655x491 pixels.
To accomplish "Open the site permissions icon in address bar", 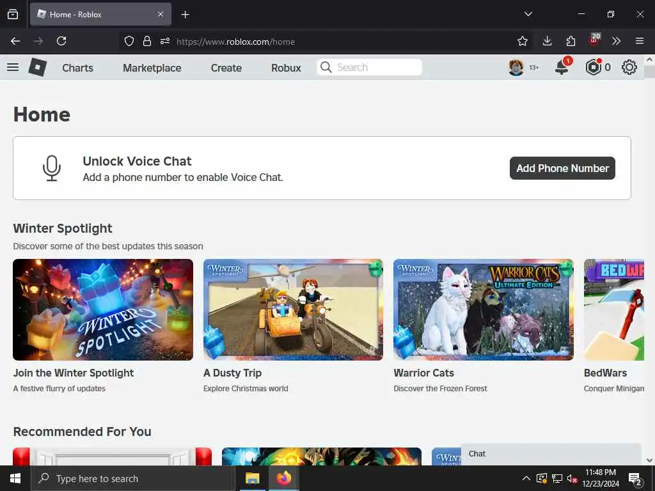I will point(165,41).
